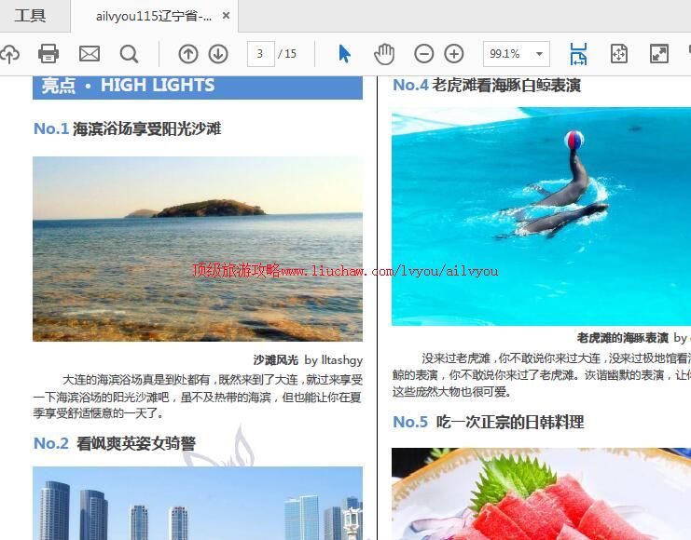The height and width of the screenshot is (540, 691).
Task: Go to next page arrow
Action: 217,54
